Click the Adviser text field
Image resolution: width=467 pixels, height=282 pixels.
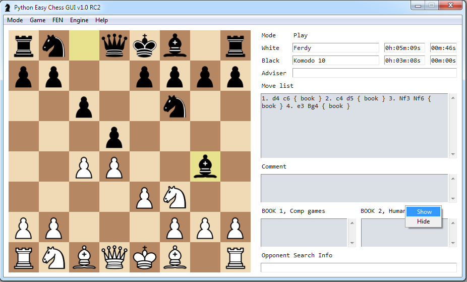(374, 73)
